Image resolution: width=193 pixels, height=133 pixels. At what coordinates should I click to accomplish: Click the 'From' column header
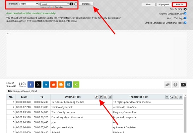[x=24, y=97]
